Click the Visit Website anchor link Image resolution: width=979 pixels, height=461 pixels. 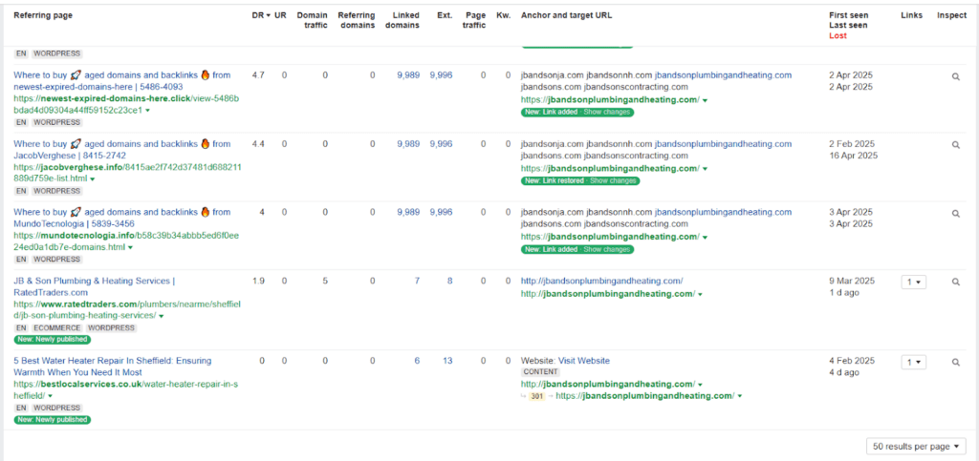[x=584, y=361]
